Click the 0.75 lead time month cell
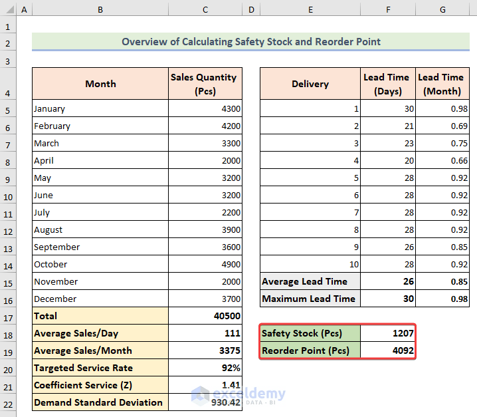The height and width of the screenshot is (417, 477). pos(442,143)
